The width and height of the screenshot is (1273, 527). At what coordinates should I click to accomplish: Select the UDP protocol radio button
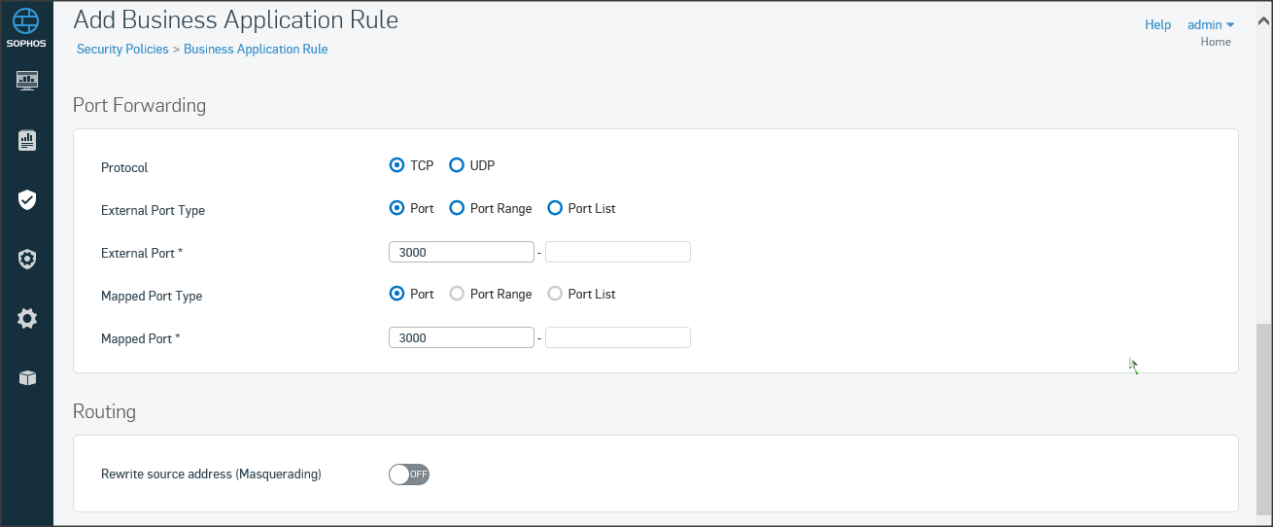coord(457,165)
